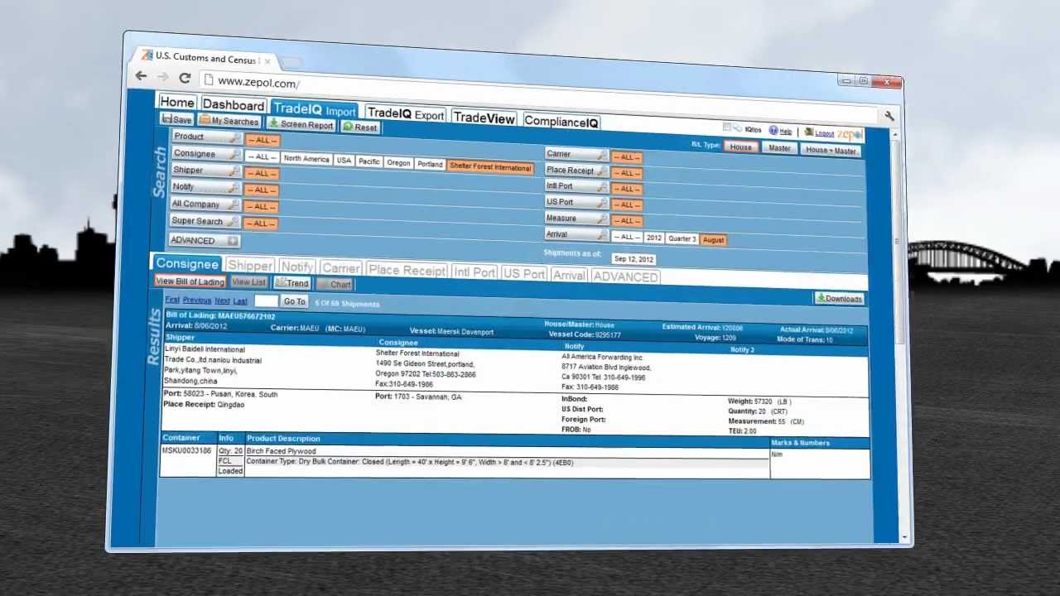Reset the search with the Reset button
The width and height of the screenshot is (1060, 596).
point(360,127)
